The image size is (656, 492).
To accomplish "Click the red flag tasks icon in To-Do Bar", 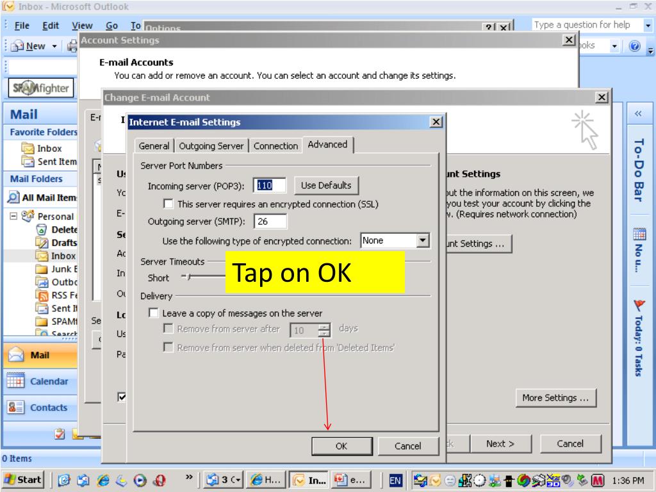I will click(639, 306).
